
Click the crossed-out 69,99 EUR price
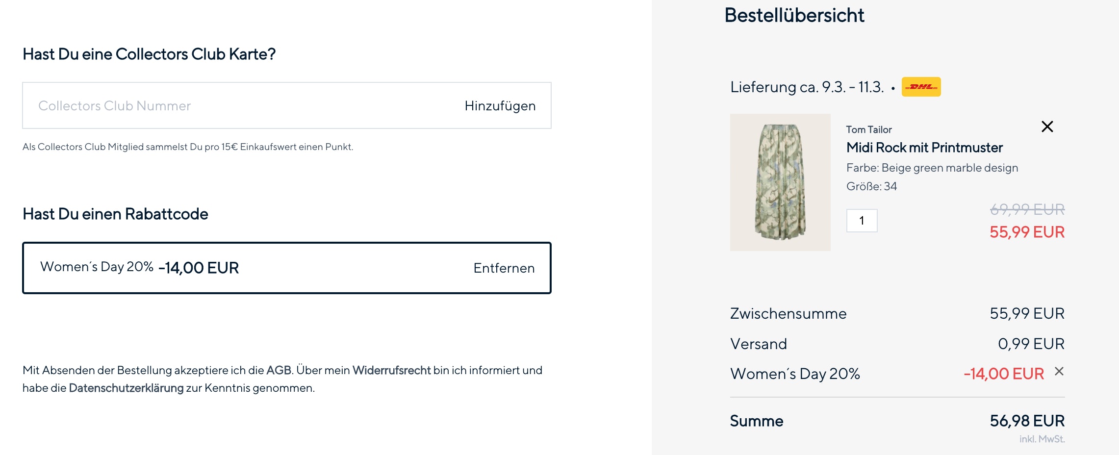(1027, 209)
